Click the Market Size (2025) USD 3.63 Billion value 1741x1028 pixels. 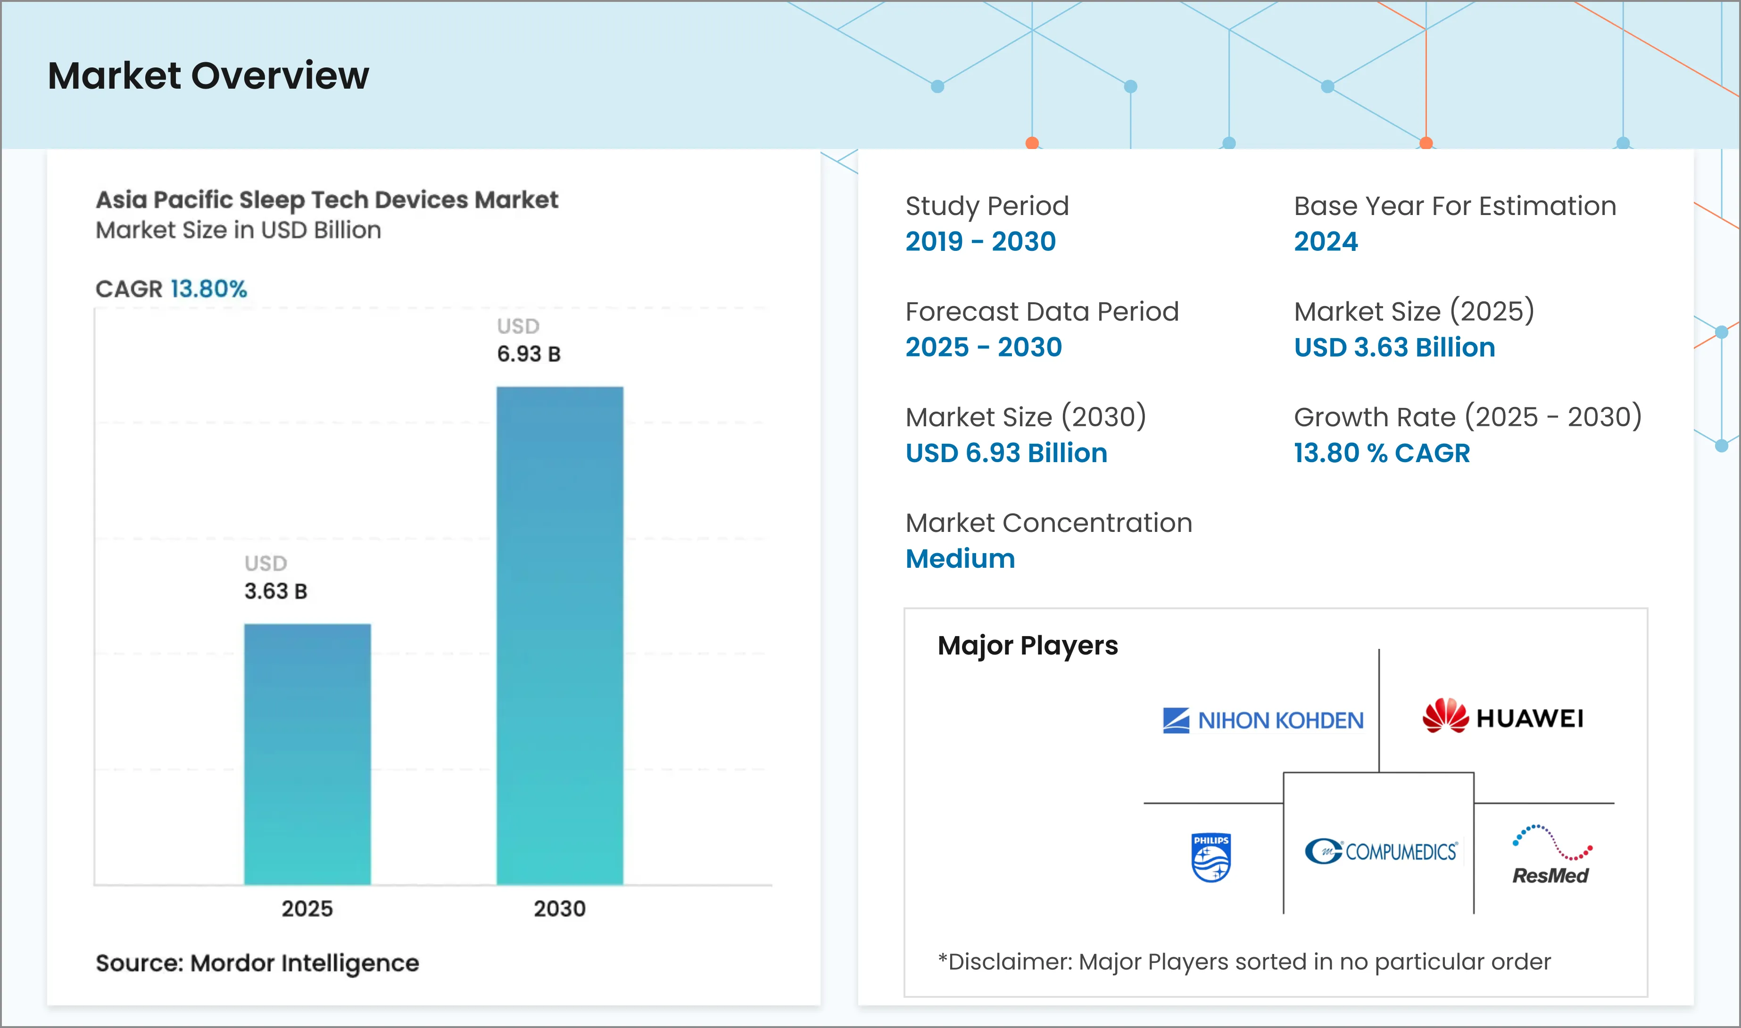coord(1393,347)
